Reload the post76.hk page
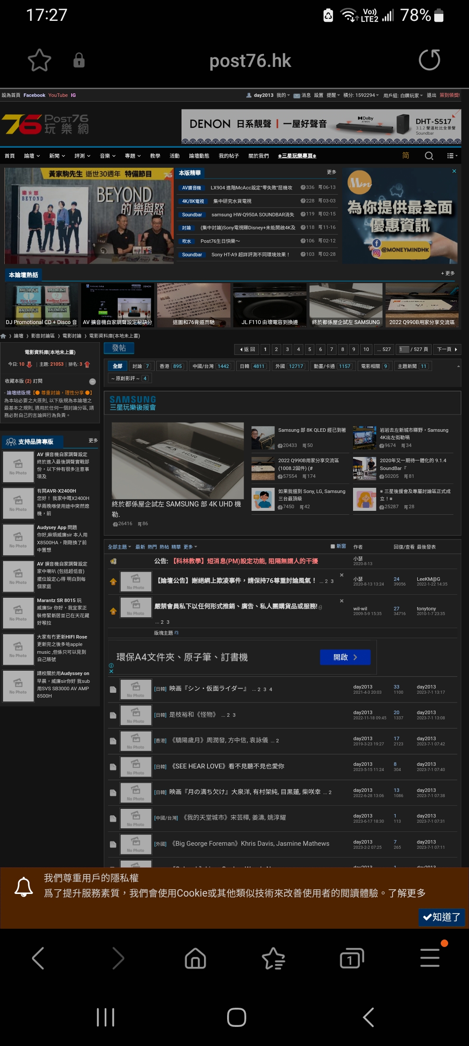The image size is (469, 1046). pos(429,60)
